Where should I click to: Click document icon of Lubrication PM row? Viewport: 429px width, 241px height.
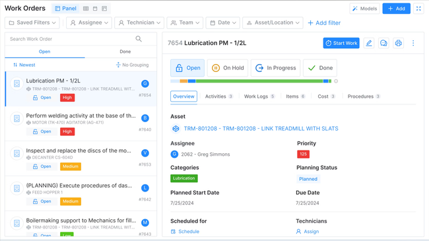(16, 84)
